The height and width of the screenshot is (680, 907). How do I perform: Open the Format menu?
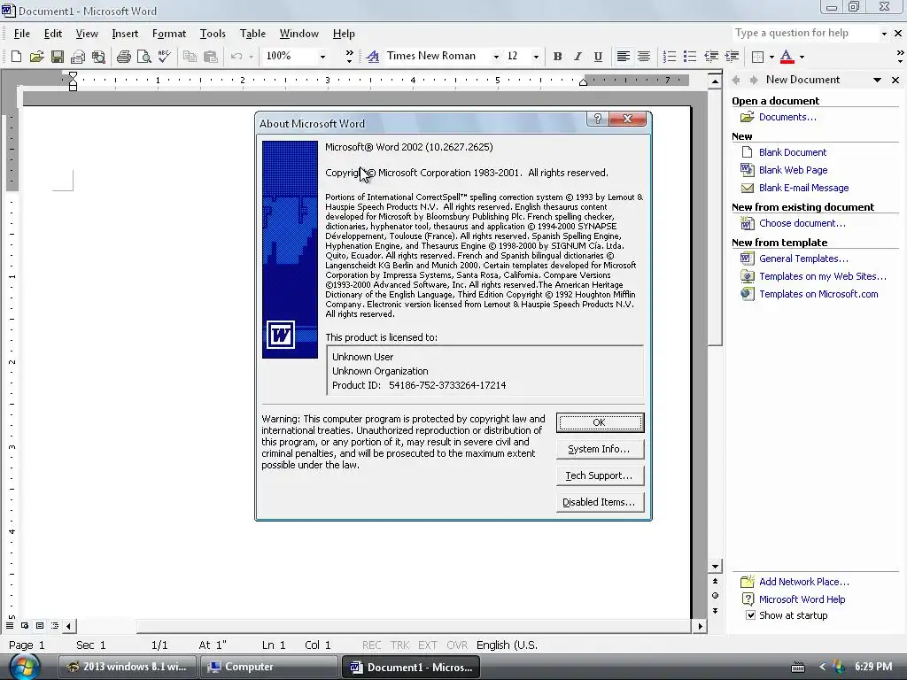click(x=169, y=34)
